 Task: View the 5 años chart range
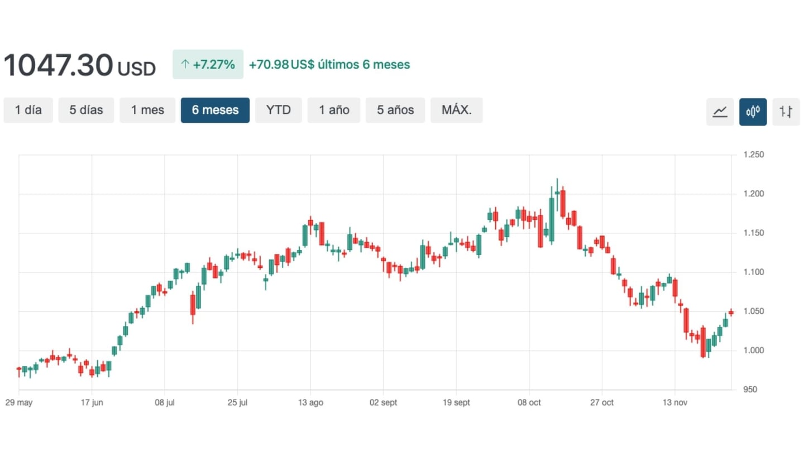tap(395, 110)
